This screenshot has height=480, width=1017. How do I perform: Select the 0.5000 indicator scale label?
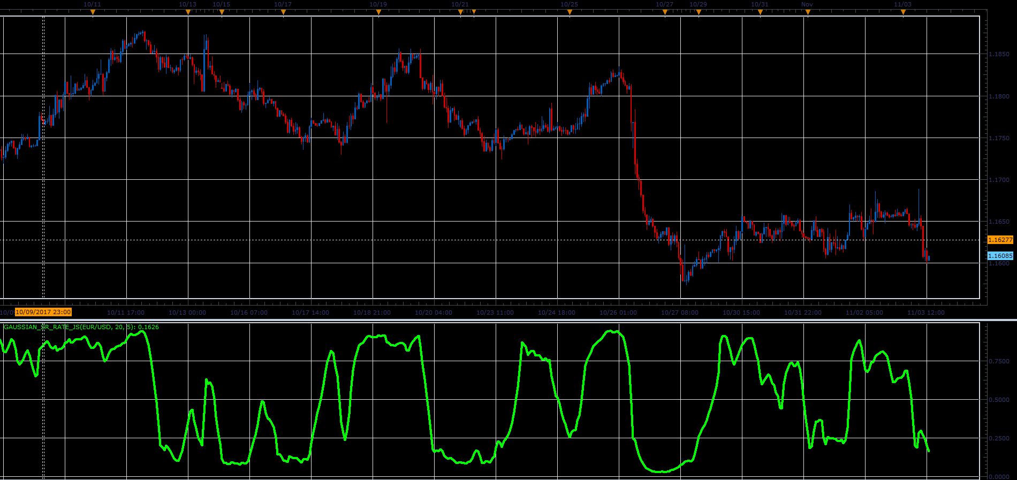[x=999, y=400]
